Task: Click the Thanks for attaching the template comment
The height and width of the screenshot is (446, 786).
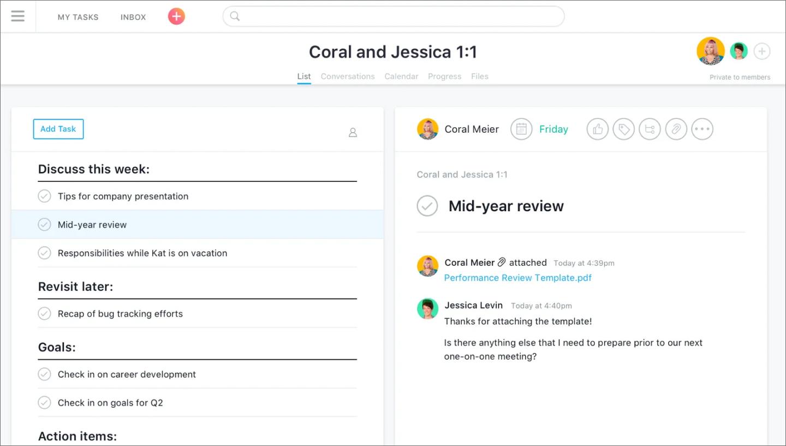Action: (518, 322)
